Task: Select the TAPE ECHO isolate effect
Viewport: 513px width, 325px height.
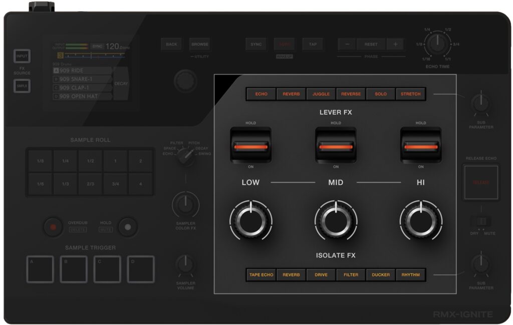Action: [x=261, y=274]
